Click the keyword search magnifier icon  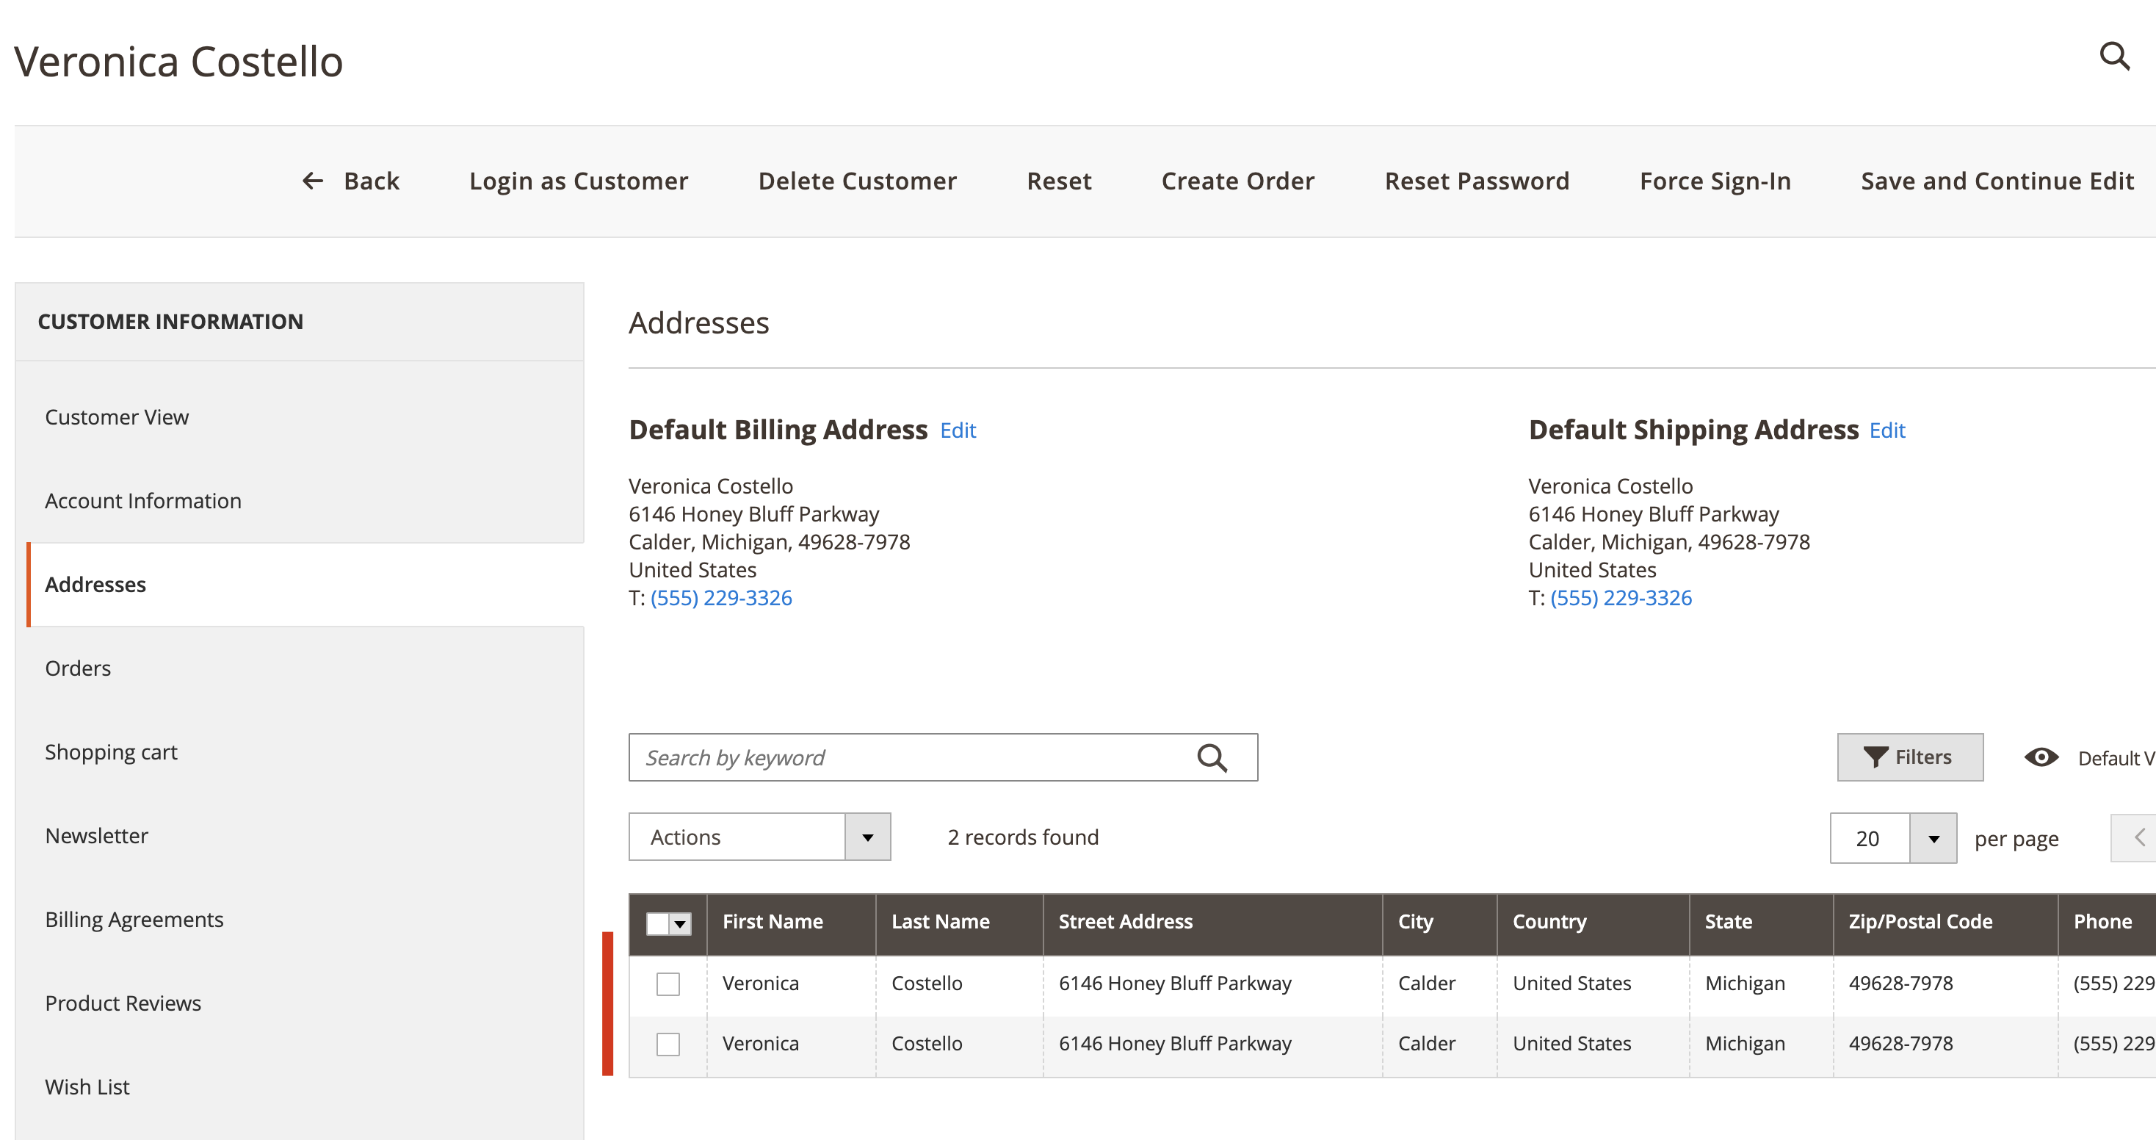point(1213,757)
